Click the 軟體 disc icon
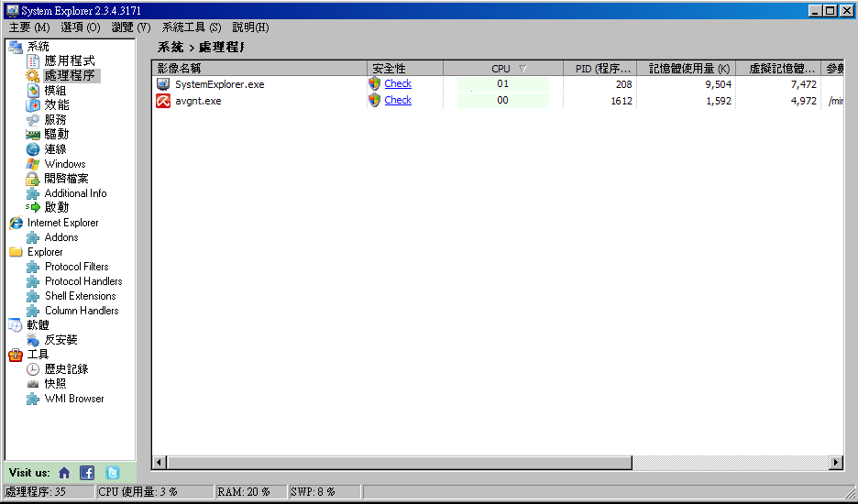 (x=16, y=325)
